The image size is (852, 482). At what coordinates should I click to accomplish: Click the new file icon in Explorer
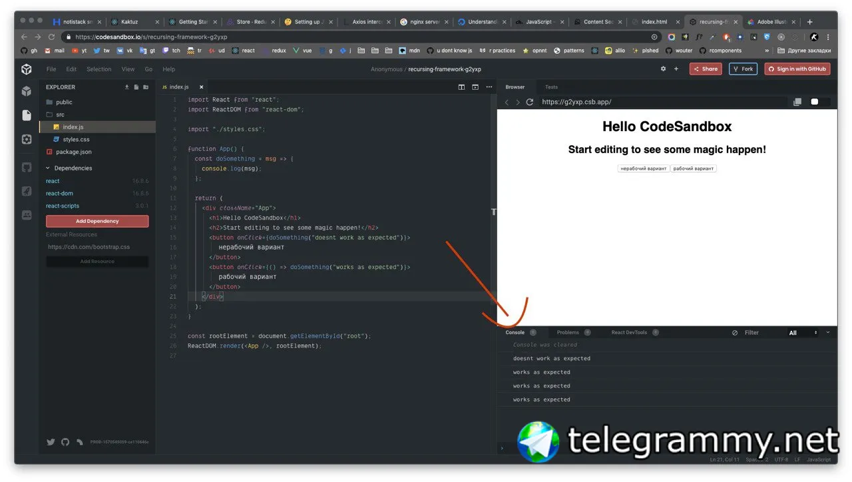coord(136,87)
